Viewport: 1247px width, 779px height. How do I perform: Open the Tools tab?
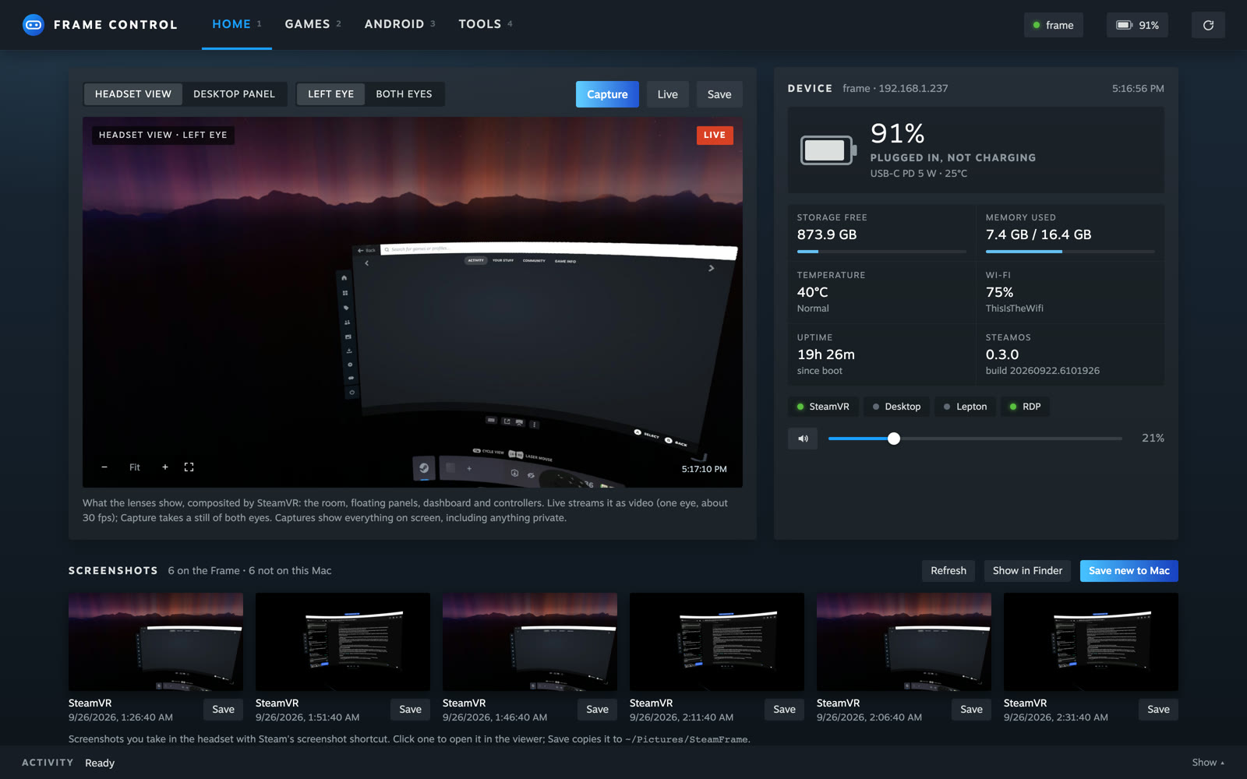click(x=486, y=24)
